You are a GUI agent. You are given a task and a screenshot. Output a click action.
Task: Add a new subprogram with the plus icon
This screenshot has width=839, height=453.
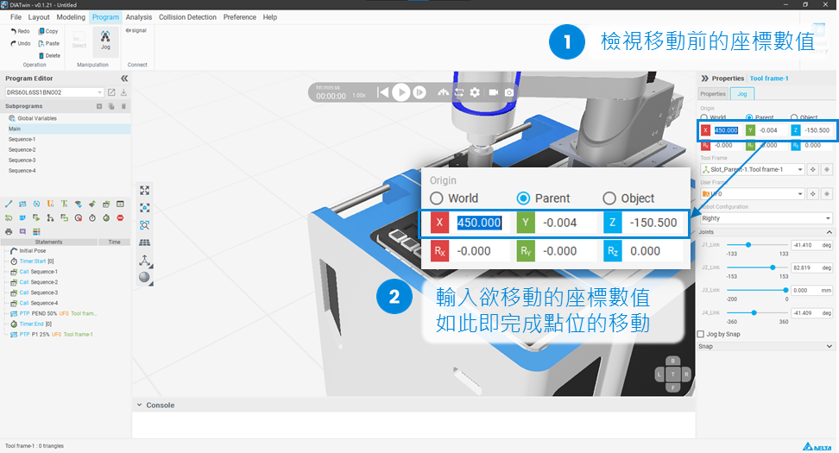coord(99,106)
